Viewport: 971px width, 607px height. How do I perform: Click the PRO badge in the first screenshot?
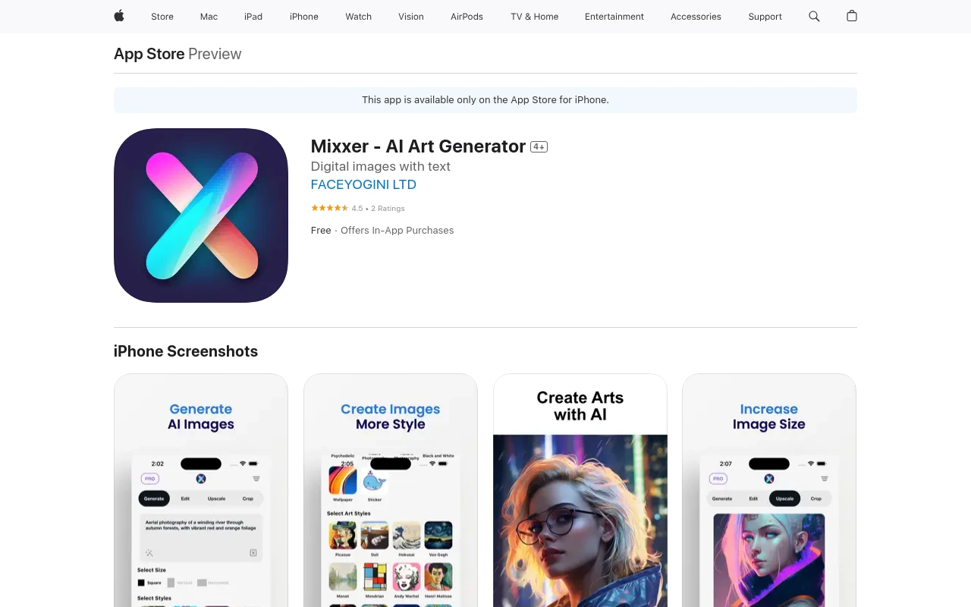tap(150, 479)
